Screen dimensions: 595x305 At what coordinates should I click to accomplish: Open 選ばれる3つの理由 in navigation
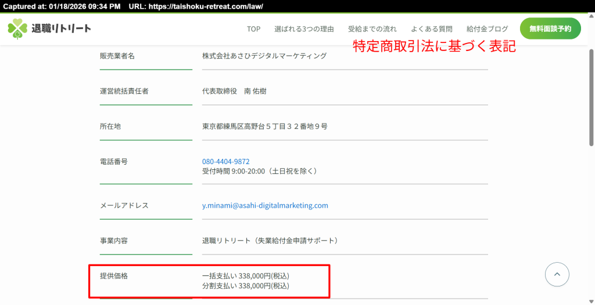pos(304,29)
